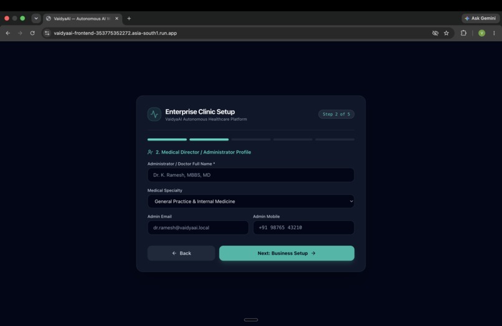Click the Ask Gemini button
502x326 pixels.
click(x=481, y=18)
